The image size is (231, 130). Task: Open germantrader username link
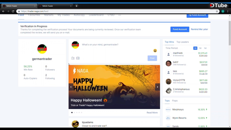tap(42, 59)
